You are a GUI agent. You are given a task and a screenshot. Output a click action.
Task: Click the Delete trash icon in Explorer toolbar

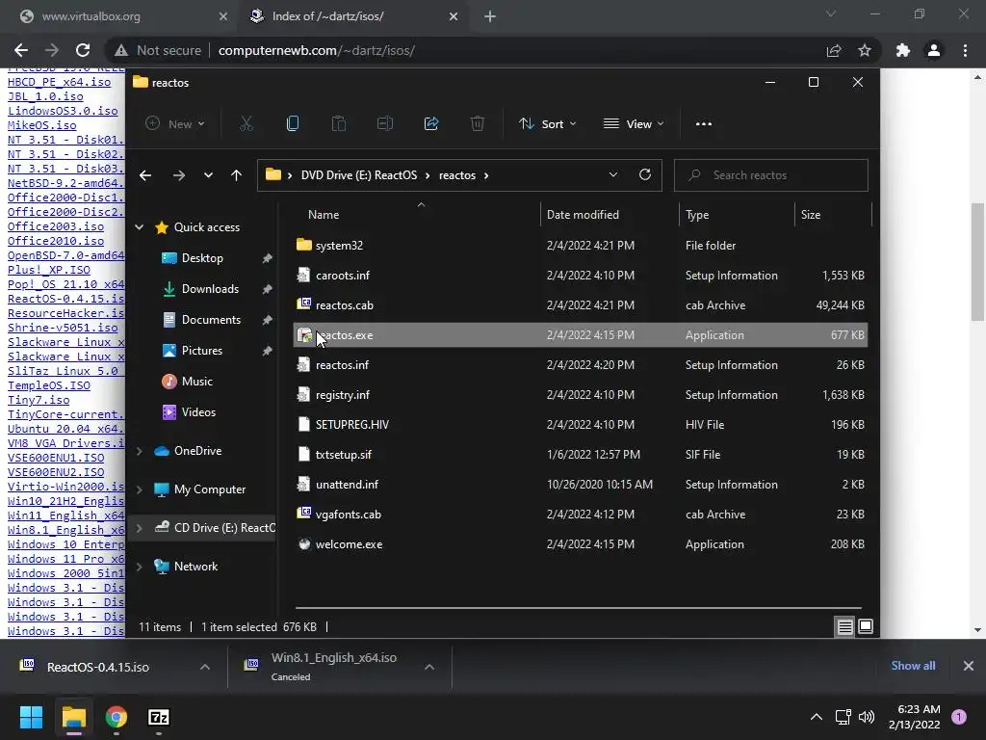tap(478, 124)
